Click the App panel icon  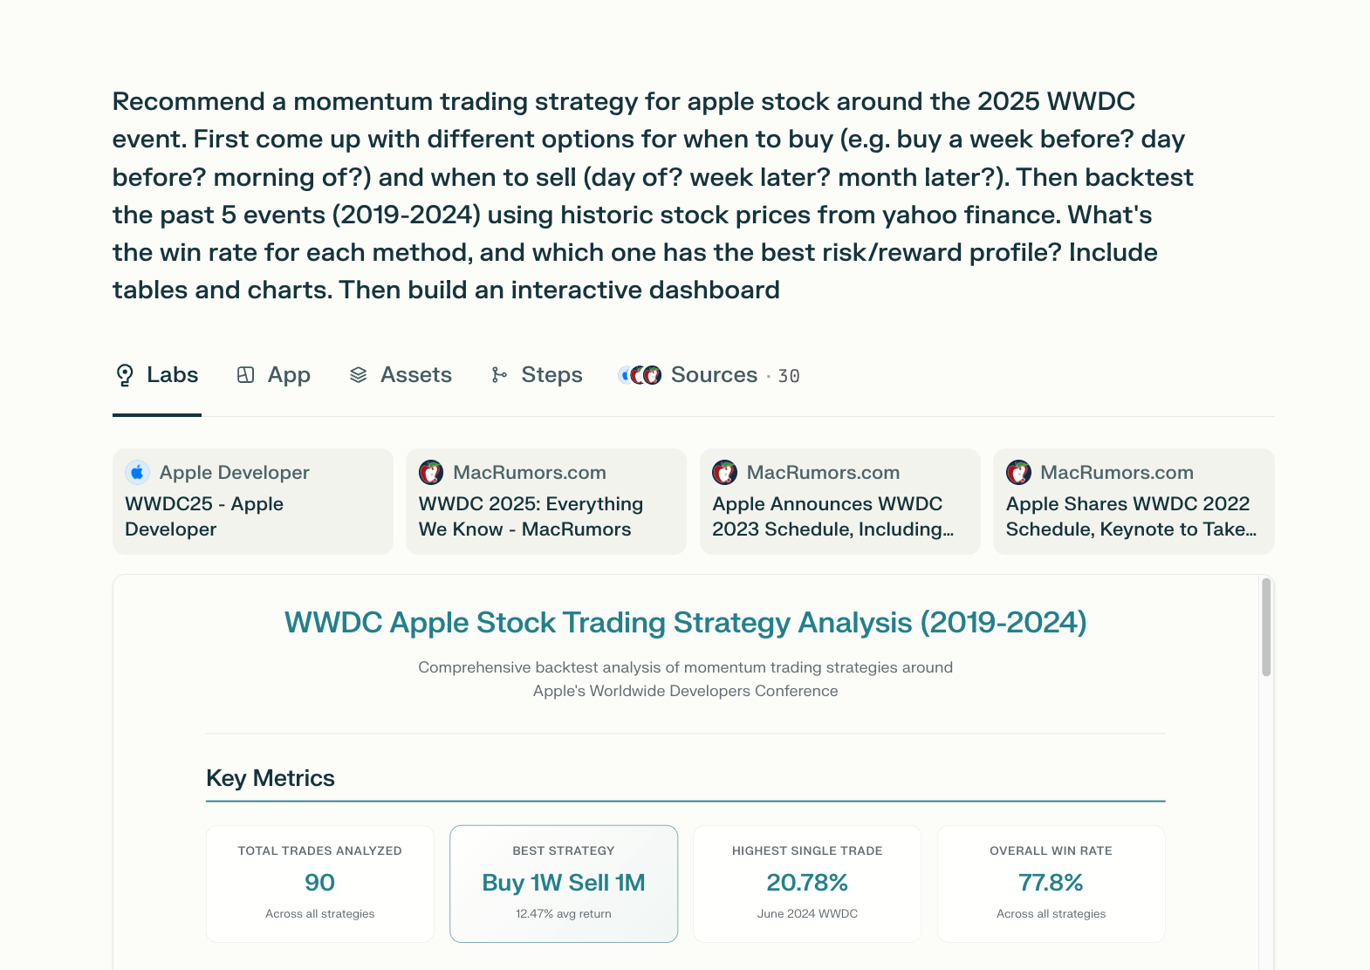246,375
